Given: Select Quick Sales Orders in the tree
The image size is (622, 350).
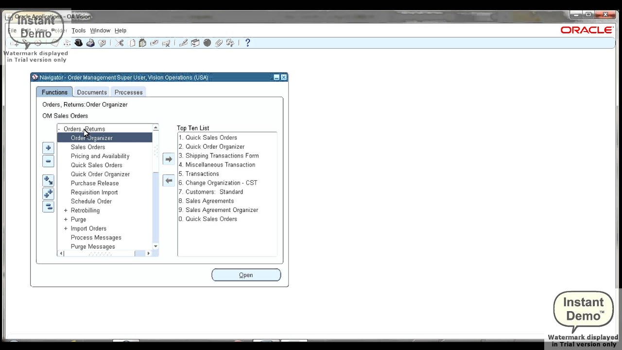Looking at the screenshot, I should pyautogui.click(x=97, y=165).
